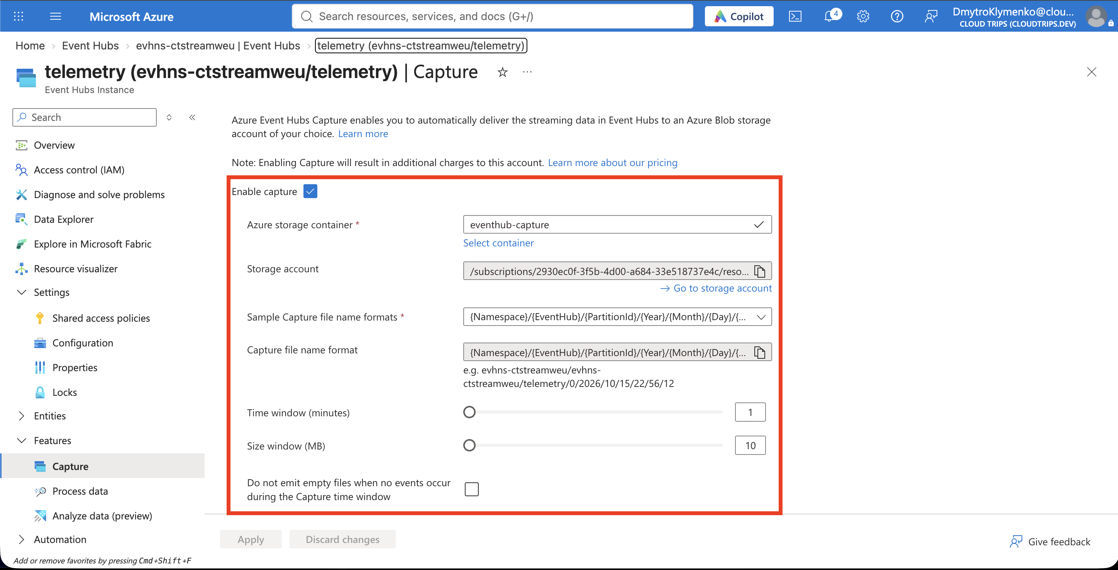Copy the Storage account path
Screen dimensions: 1118x570
[x=759, y=271]
